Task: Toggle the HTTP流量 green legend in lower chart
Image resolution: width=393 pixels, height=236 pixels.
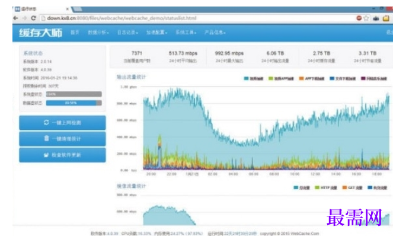Action: [317, 187]
